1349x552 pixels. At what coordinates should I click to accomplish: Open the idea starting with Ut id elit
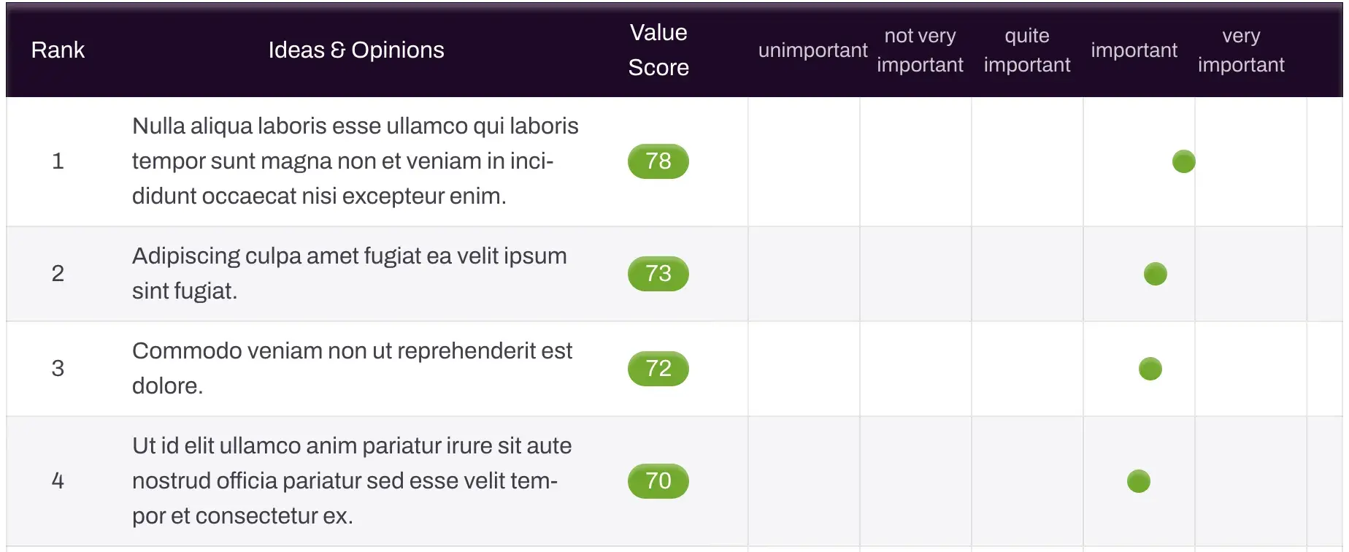pyautogui.click(x=351, y=481)
